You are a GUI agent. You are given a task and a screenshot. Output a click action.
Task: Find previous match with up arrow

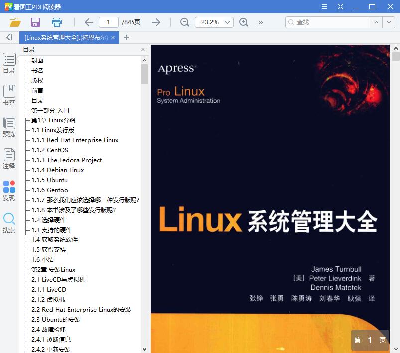coord(376,22)
